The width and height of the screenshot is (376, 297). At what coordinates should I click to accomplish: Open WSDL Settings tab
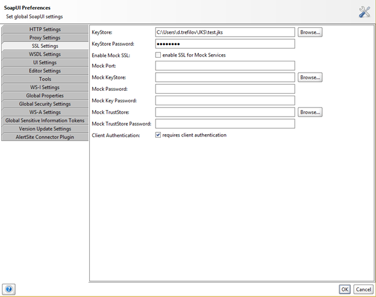click(45, 54)
